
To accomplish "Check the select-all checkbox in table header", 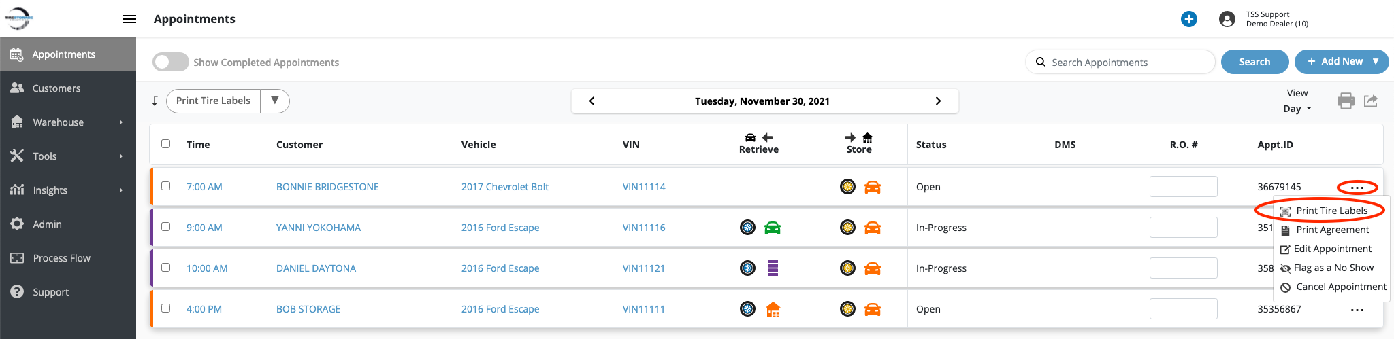I will [165, 143].
